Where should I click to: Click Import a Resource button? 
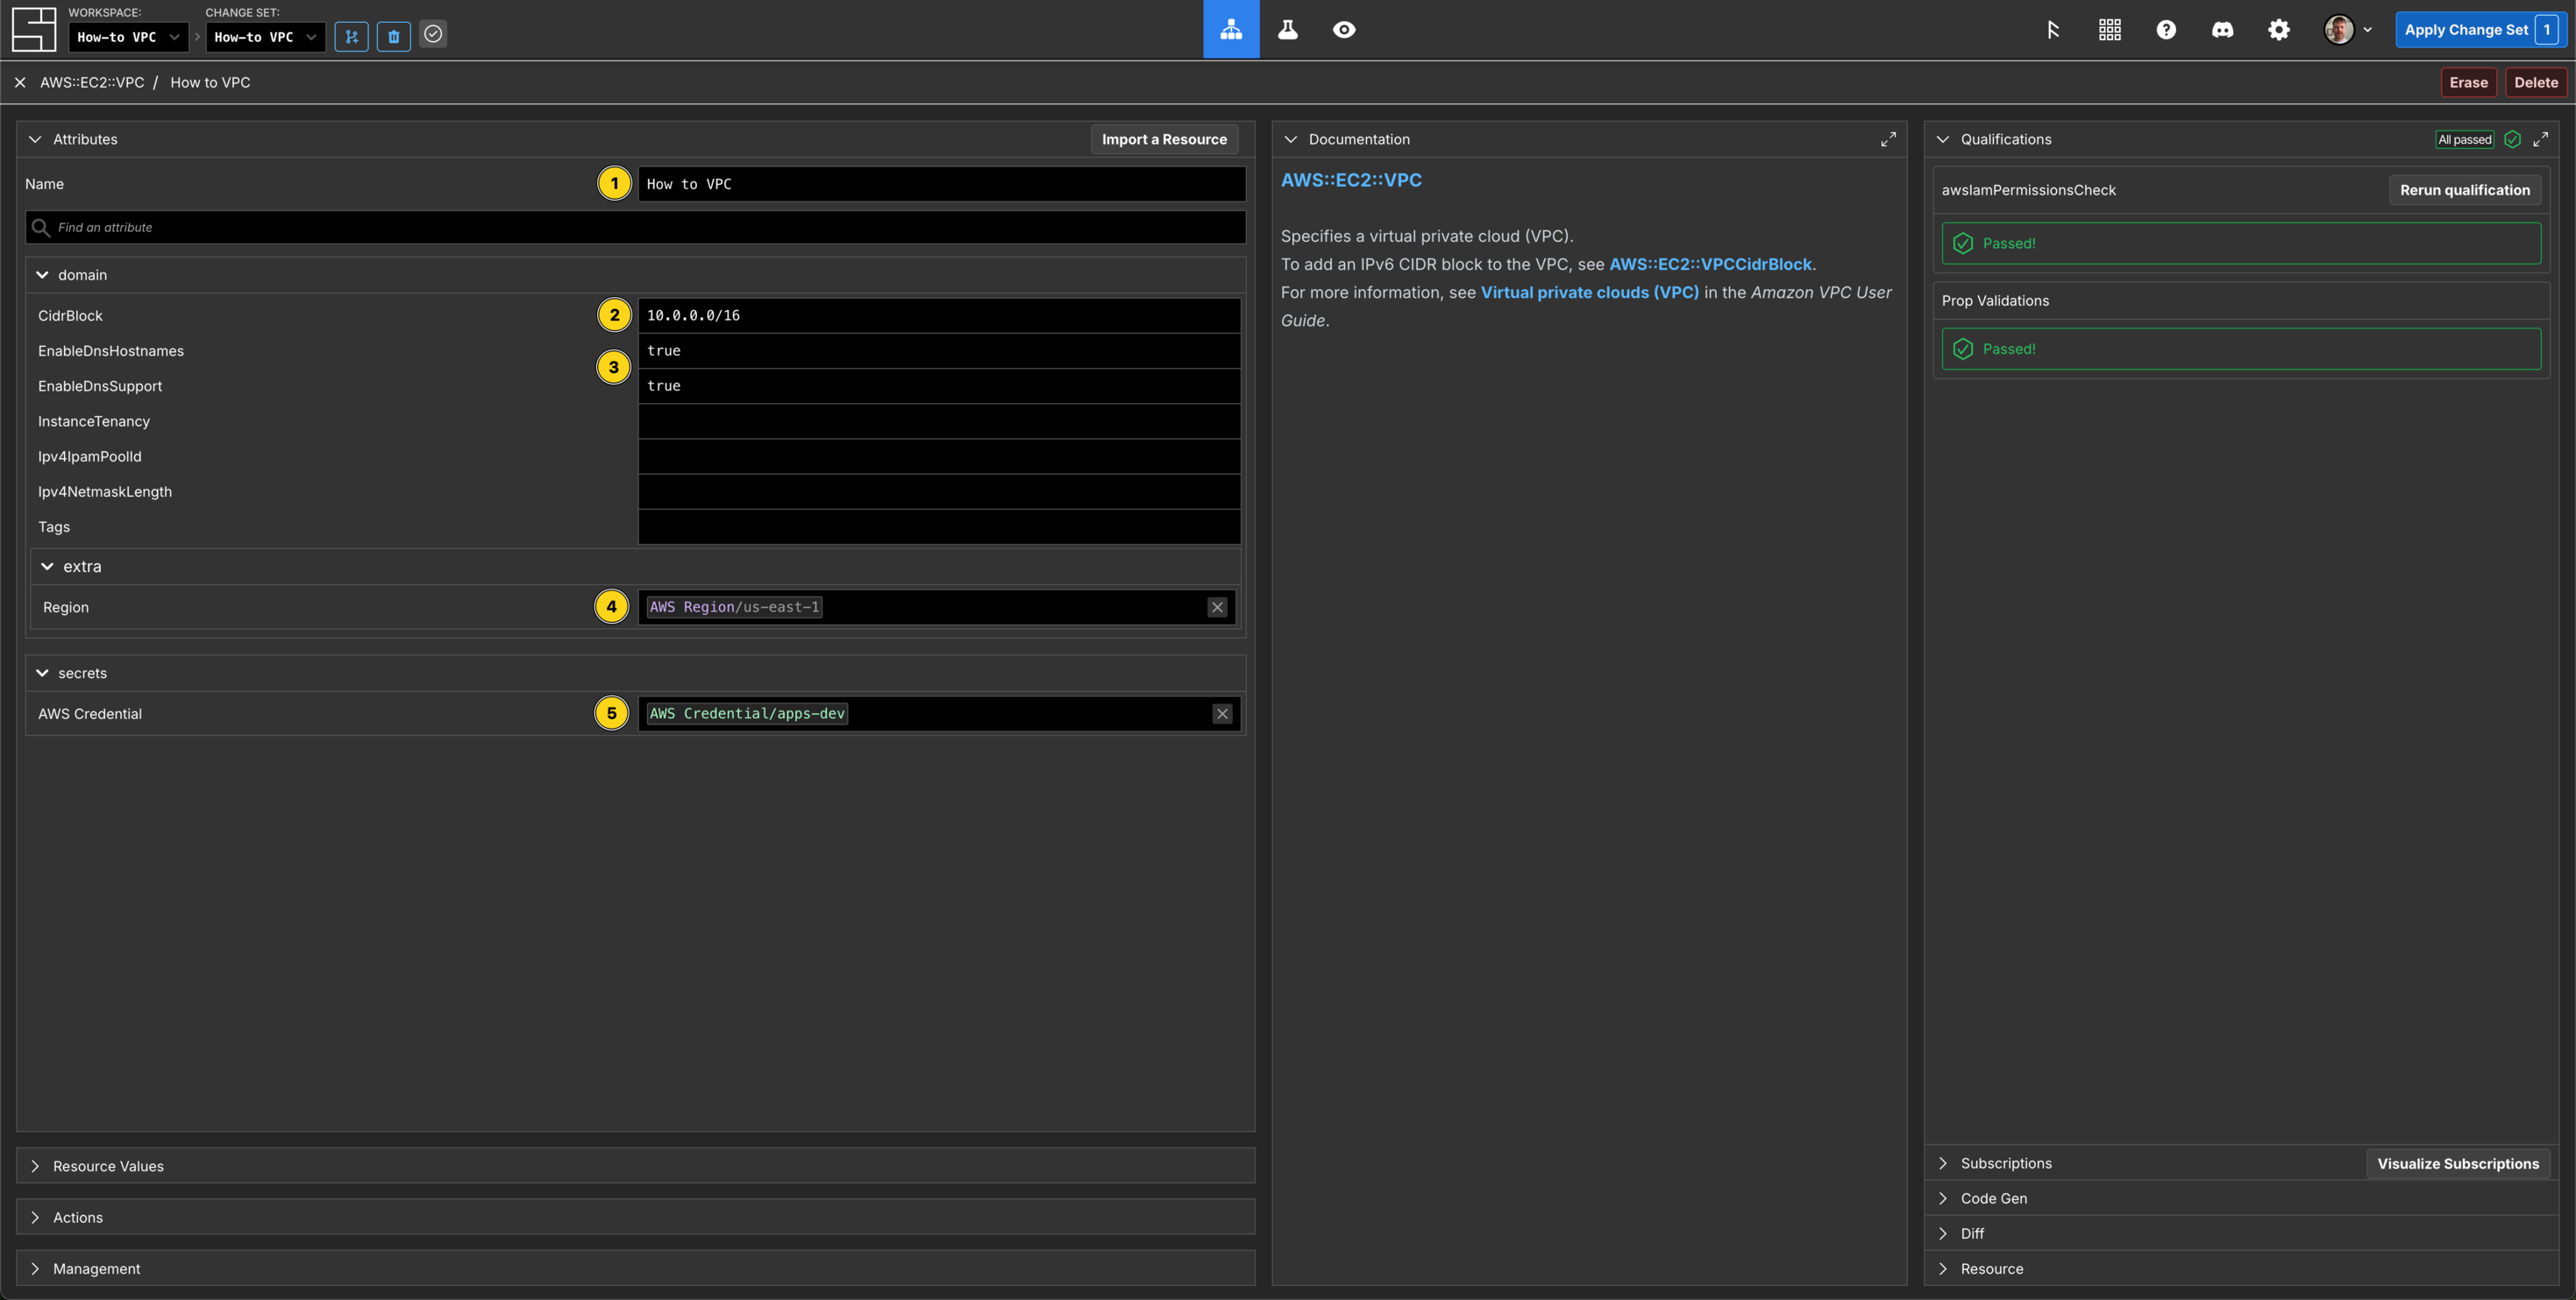pyautogui.click(x=1164, y=139)
